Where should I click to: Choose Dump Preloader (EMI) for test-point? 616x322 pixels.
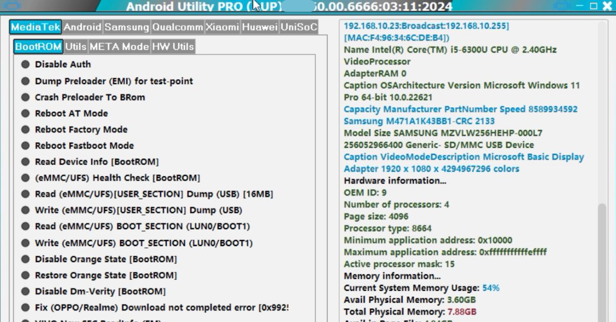[x=107, y=81]
